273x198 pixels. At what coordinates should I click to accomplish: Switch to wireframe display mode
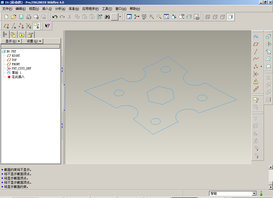(x=207, y=17)
